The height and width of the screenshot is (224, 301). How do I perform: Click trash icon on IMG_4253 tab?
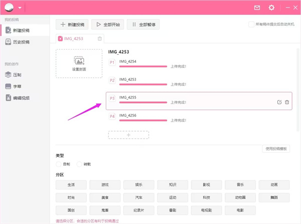point(100,38)
